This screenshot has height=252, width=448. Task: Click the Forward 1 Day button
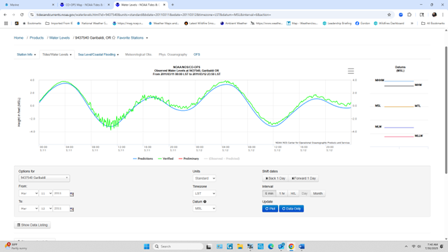304,178
